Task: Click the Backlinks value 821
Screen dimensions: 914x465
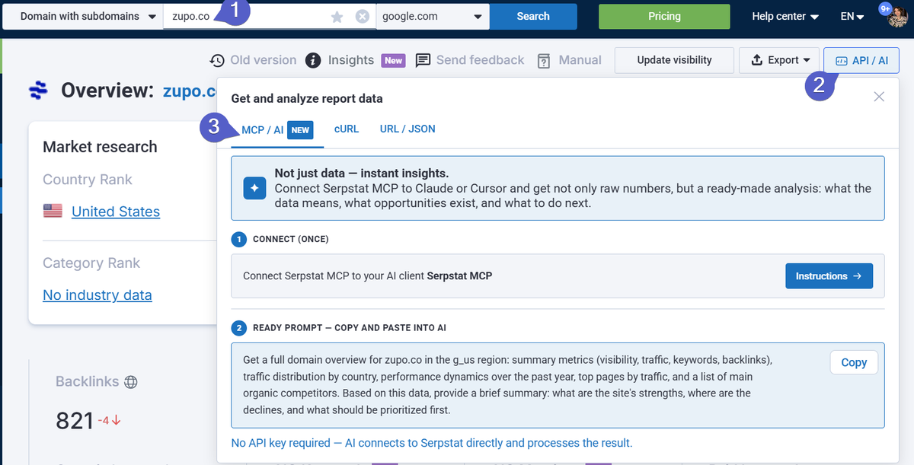Action: click(x=75, y=420)
